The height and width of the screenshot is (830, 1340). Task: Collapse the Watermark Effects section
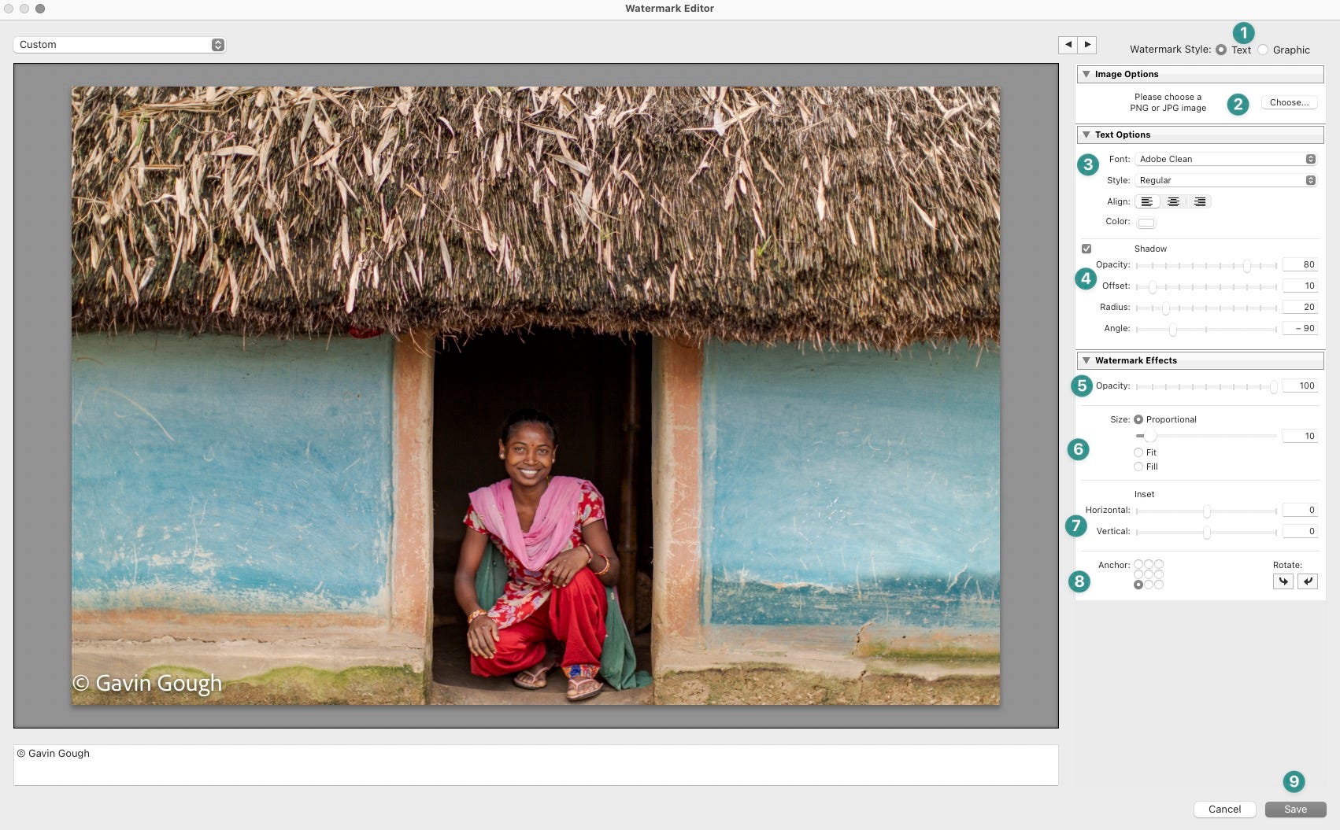pyautogui.click(x=1086, y=360)
